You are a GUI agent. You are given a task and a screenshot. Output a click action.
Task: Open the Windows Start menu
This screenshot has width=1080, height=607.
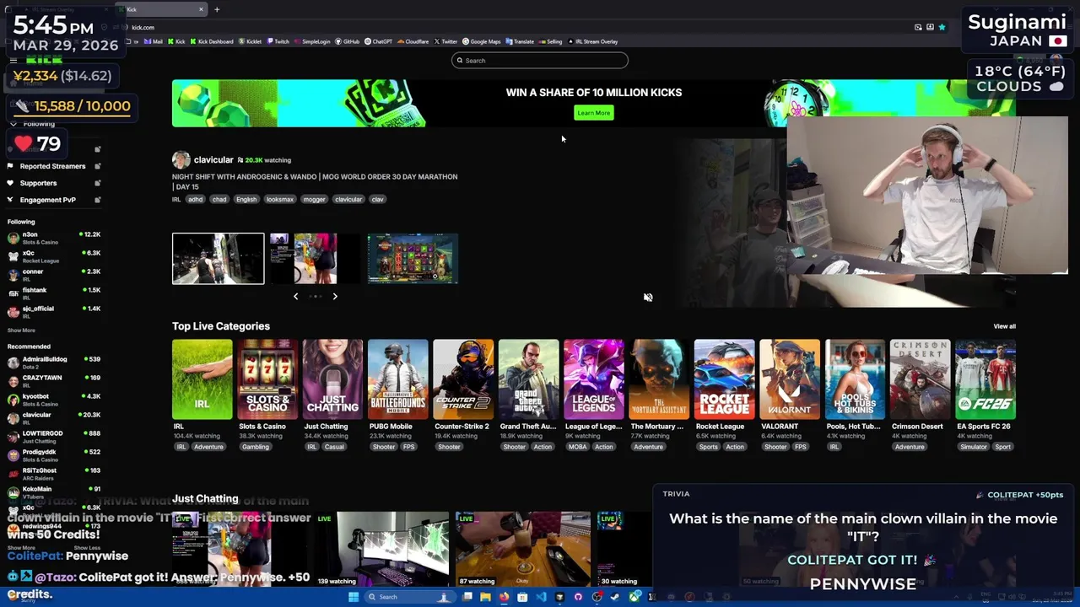point(354,597)
